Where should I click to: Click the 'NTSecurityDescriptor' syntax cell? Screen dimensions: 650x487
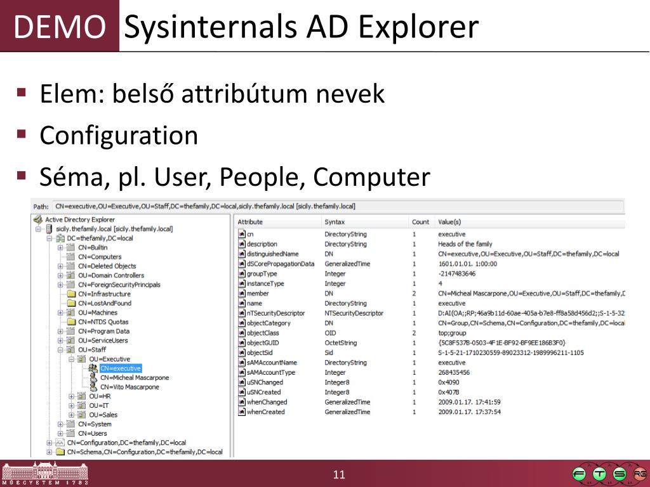[x=354, y=313]
